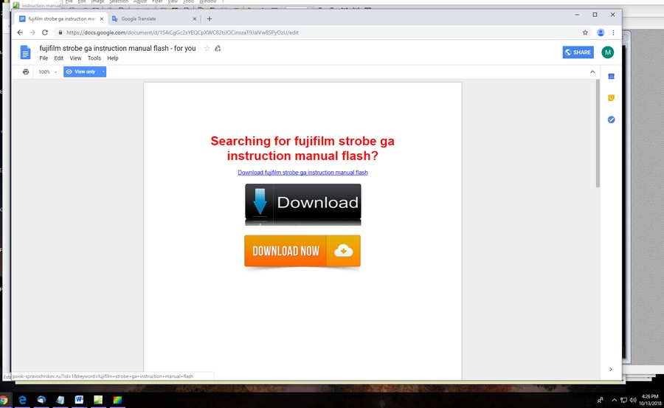The width and height of the screenshot is (664, 408).
Task: View site info via the padlock icon
Action: point(60,32)
